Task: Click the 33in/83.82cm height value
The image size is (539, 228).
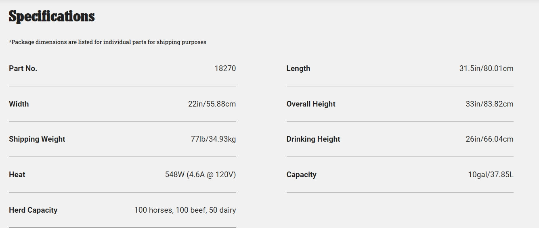Action: [x=489, y=104]
